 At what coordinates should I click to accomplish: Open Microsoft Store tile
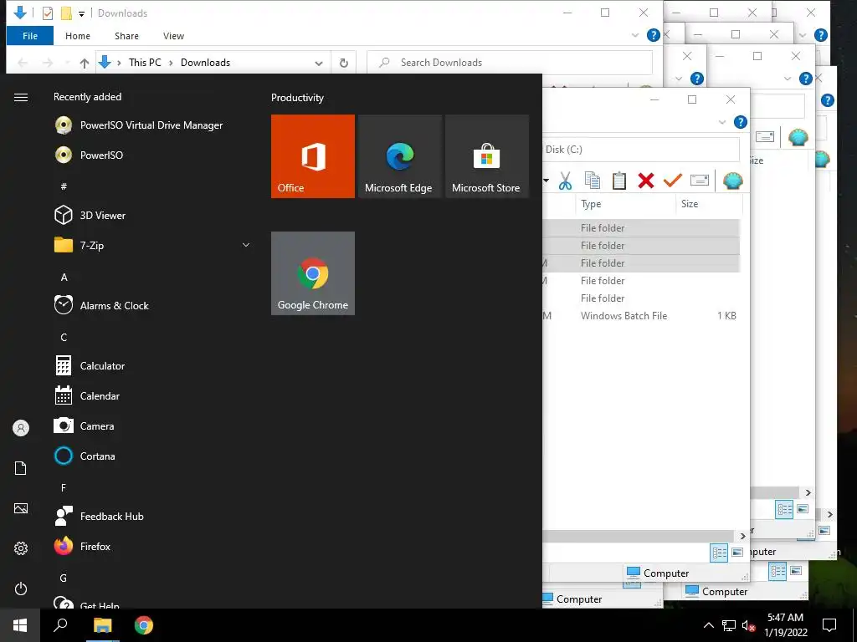pos(487,156)
